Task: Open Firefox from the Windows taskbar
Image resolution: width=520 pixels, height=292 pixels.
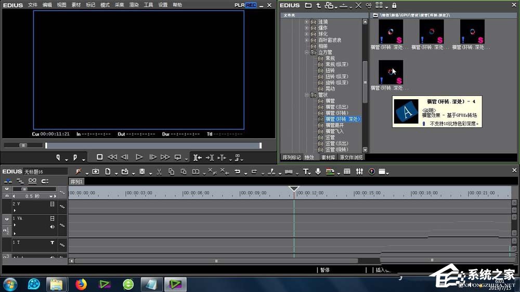Action: [81, 284]
